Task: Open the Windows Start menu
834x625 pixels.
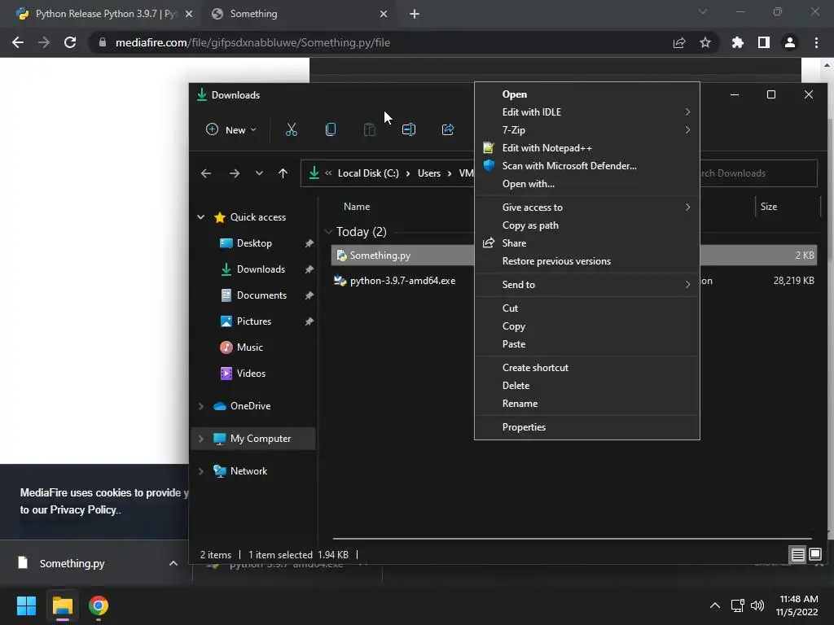Action: (26, 605)
